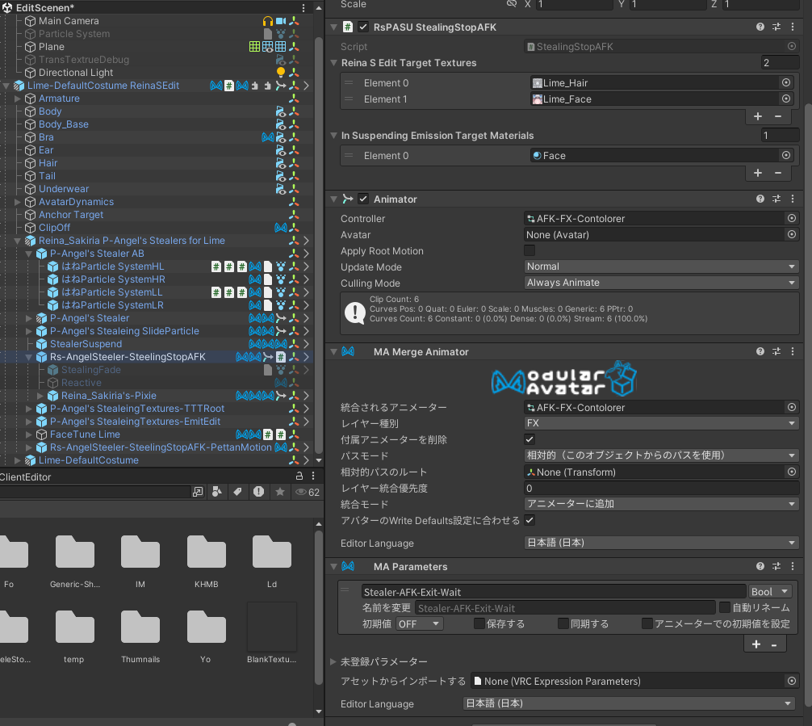Open レイヤー種別 dropdown showing FX
Image resolution: width=812 pixels, height=726 pixels.
coord(662,423)
